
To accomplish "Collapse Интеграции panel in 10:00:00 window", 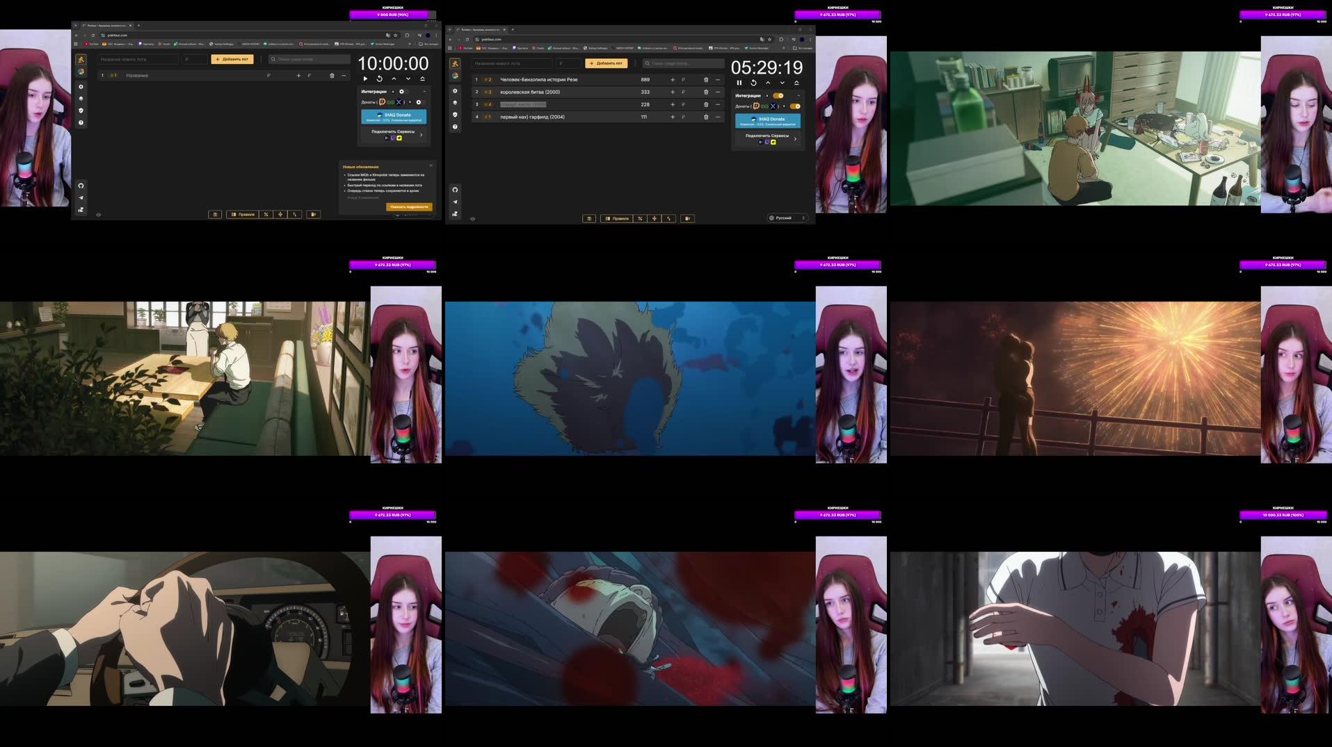I will pyautogui.click(x=424, y=92).
